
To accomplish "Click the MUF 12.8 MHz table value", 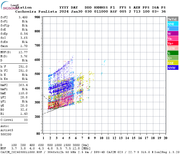I will [76, 148].
